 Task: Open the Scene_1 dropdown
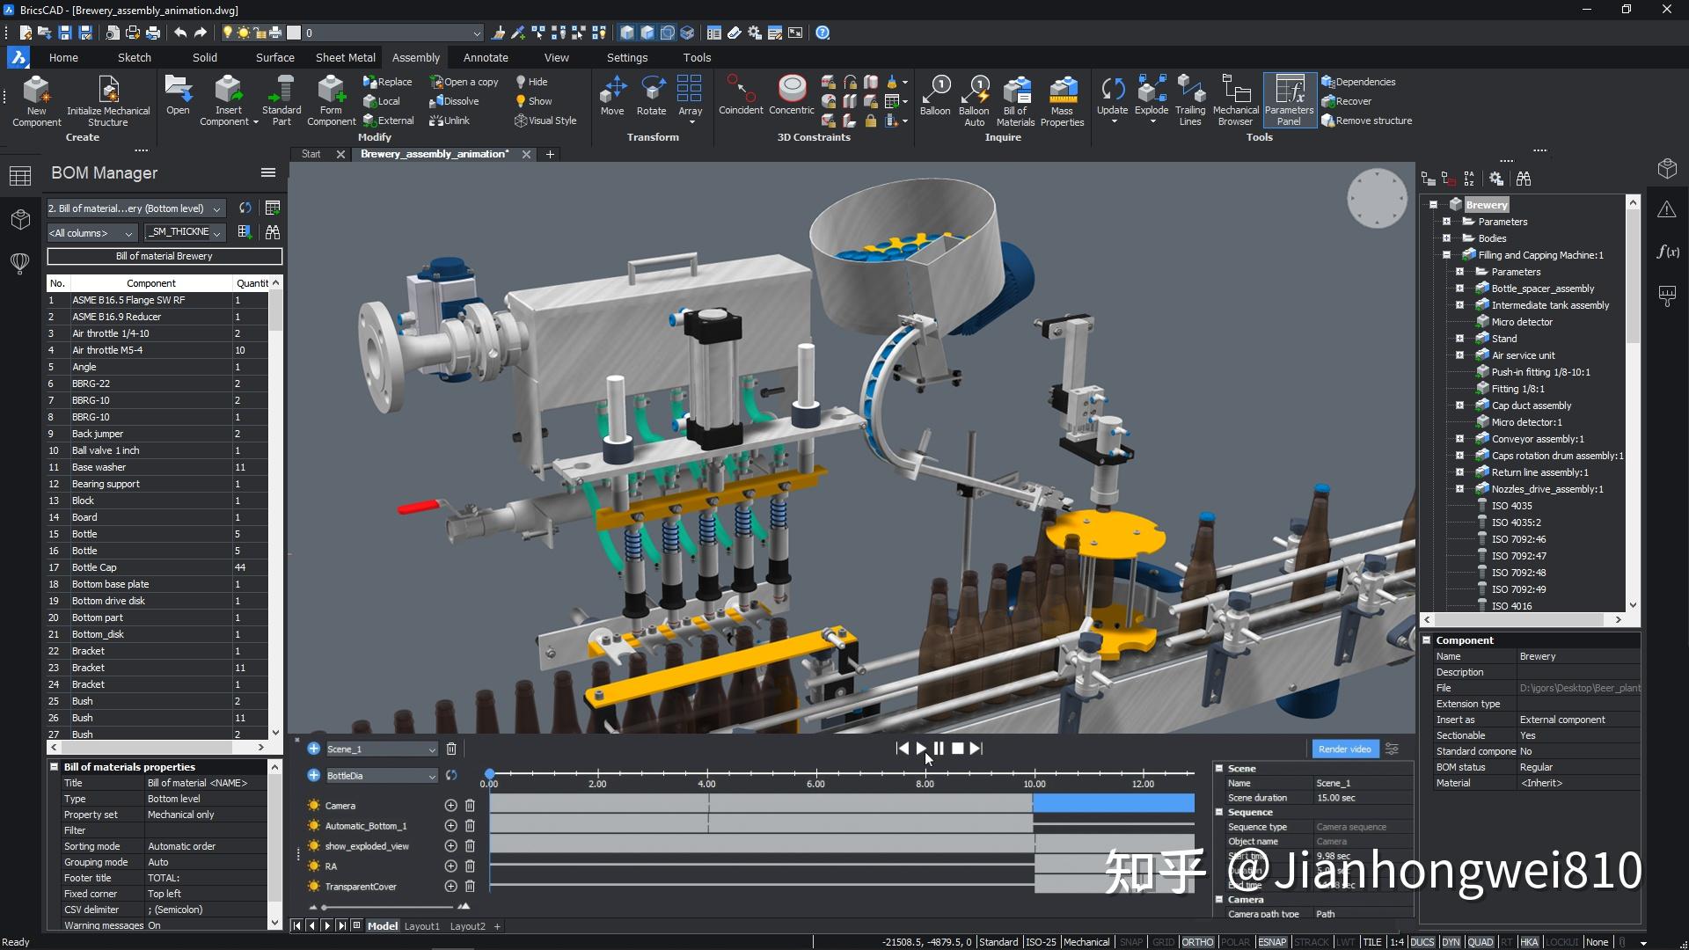click(431, 749)
